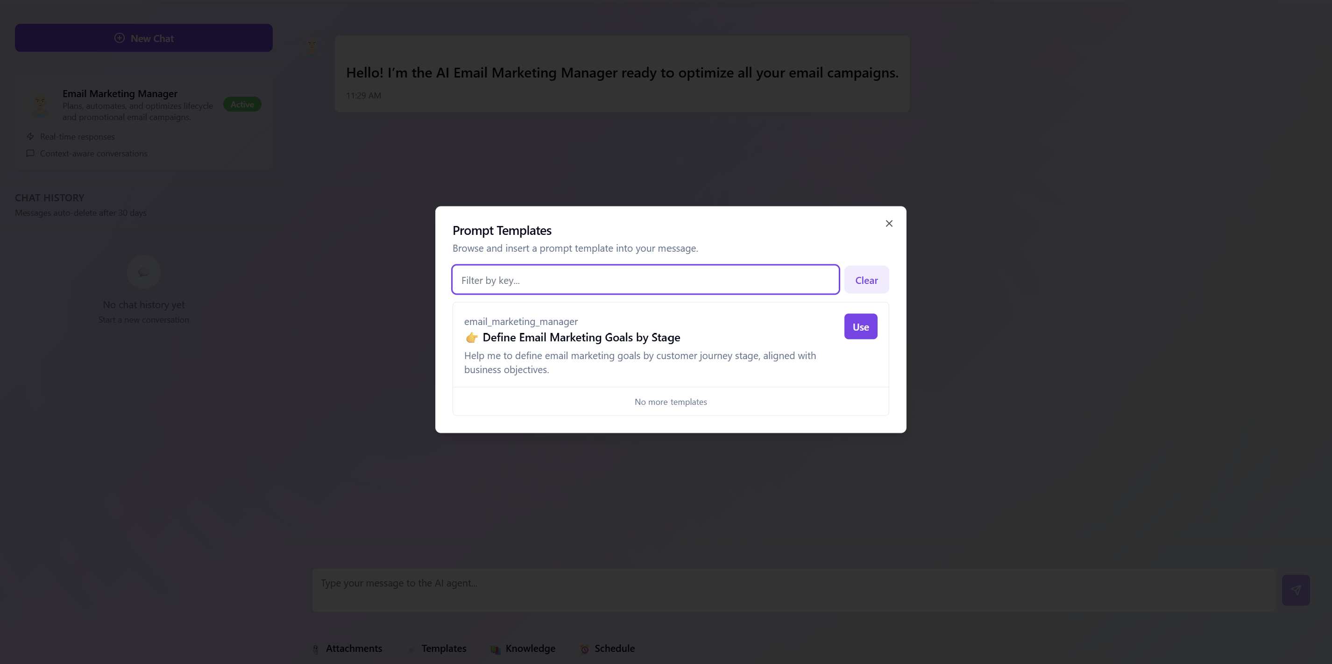Click the paperclip Attachments icon

pos(317,649)
